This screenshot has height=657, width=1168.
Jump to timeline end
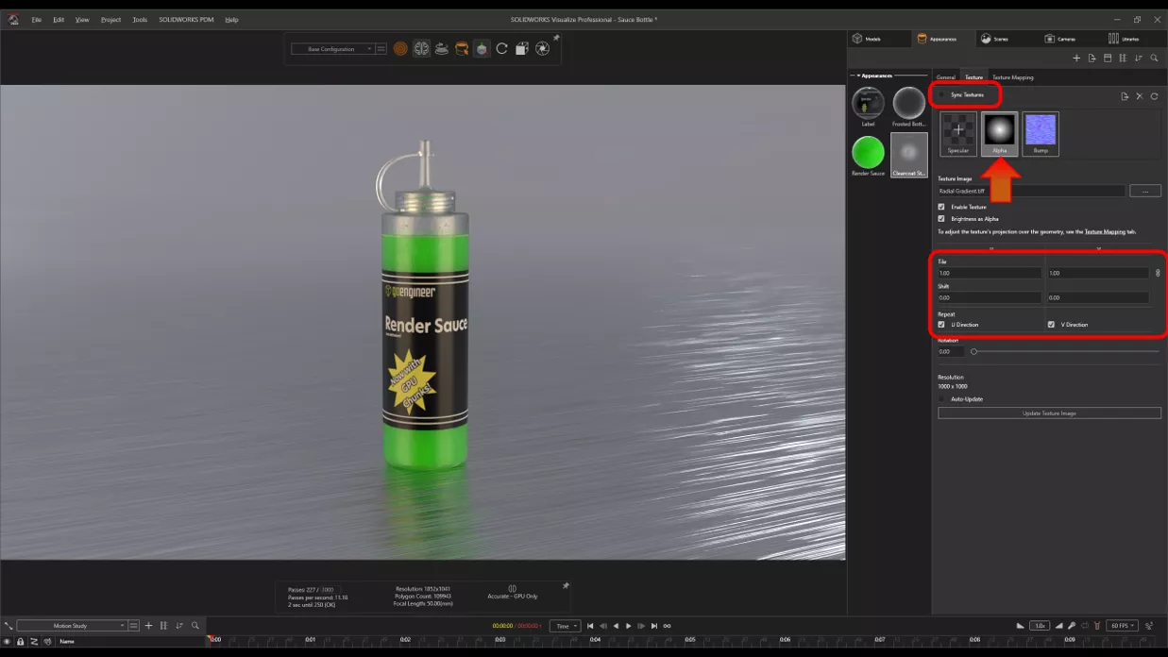653,626
